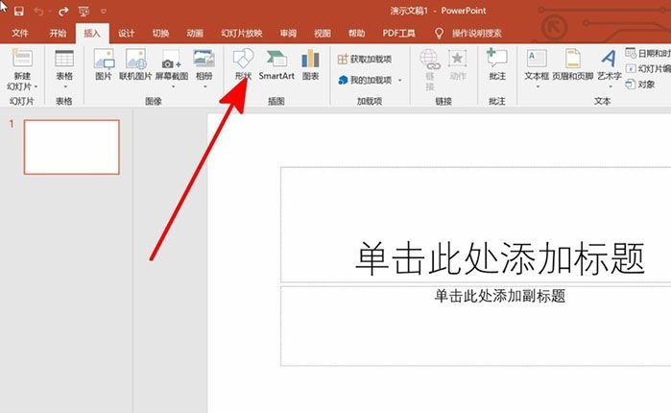This screenshot has height=413, width=671.
Task: Switch to the Design (设计) tab
Action: (x=126, y=33)
